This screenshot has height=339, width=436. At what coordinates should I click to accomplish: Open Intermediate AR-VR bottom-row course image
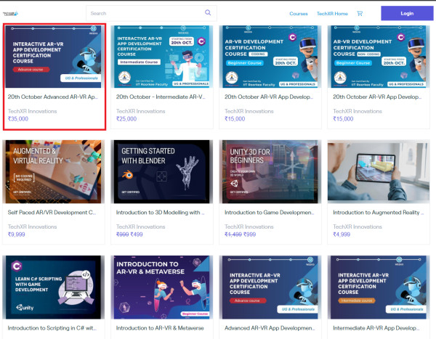click(379, 287)
